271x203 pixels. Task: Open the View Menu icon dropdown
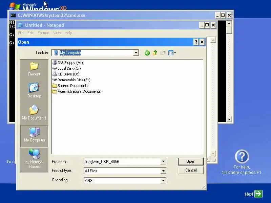[x=172, y=53]
